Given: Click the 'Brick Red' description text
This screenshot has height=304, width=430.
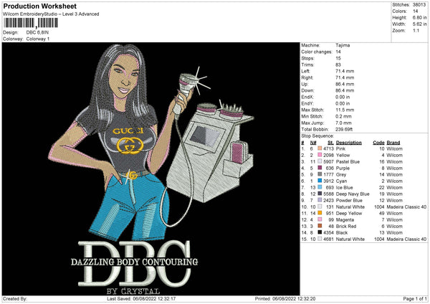Looking at the screenshot, I should (x=346, y=226).
